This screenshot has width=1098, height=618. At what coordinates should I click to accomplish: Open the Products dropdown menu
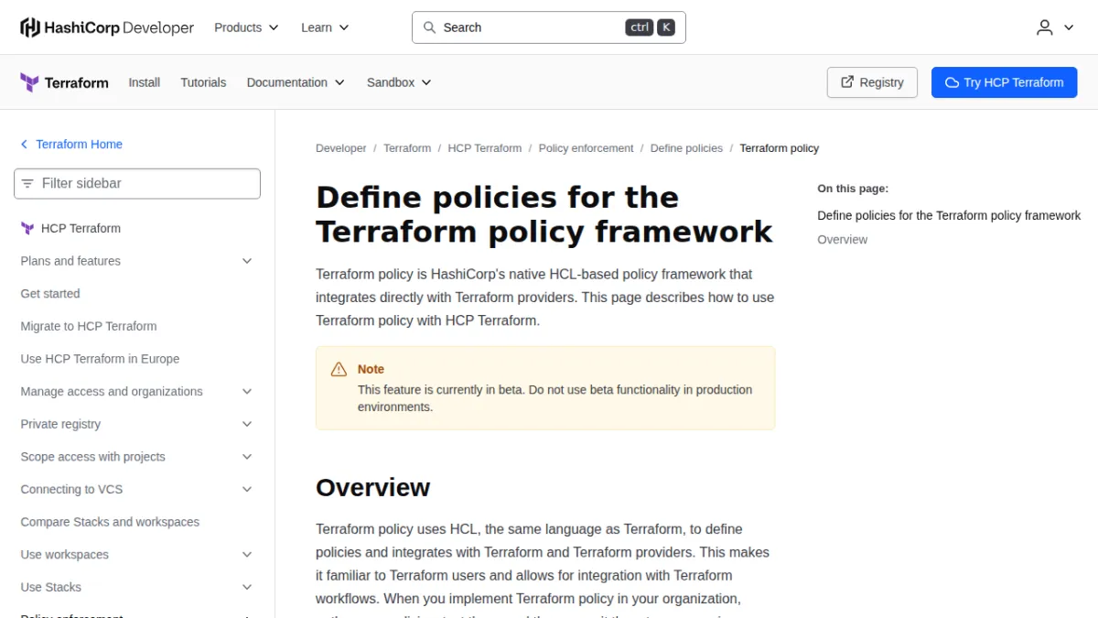coord(246,27)
